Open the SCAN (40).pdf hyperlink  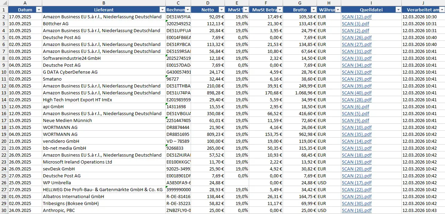click(356, 93)
